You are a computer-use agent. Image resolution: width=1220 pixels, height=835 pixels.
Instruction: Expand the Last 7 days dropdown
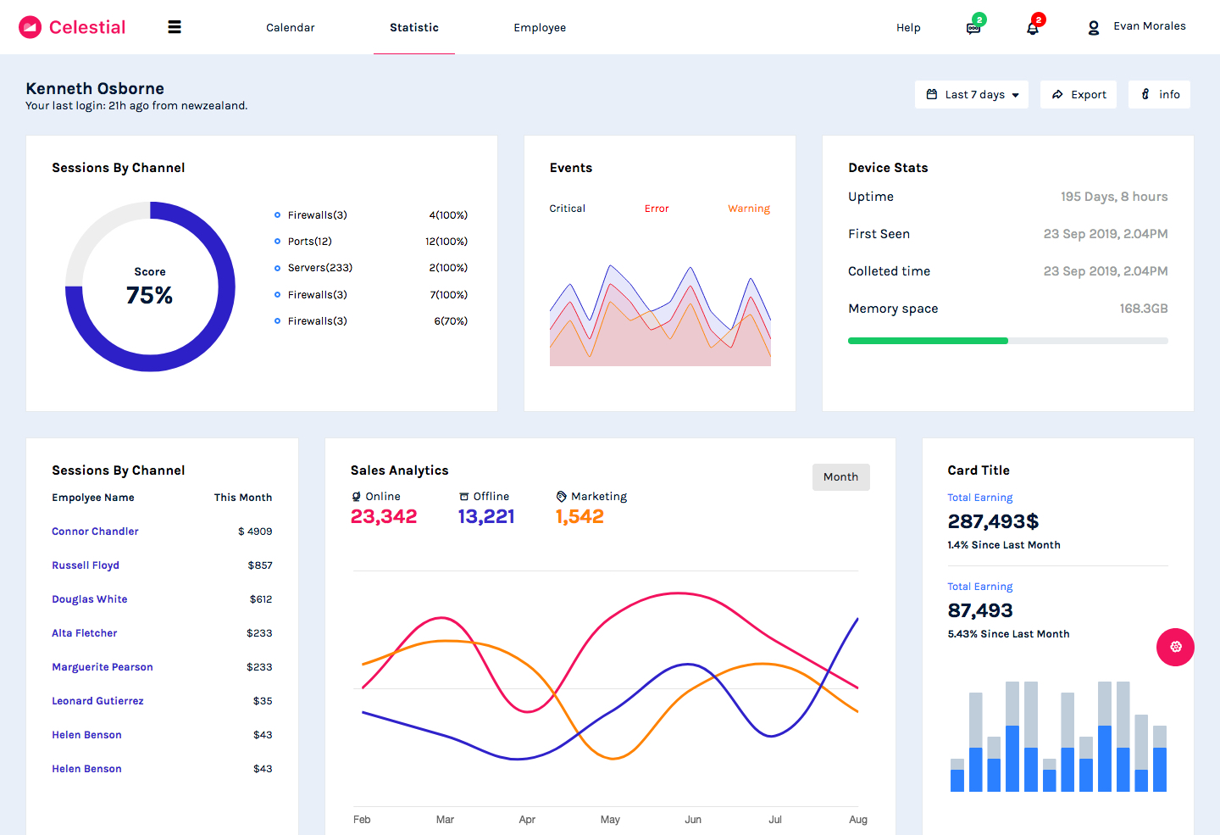tap(972, 95)
